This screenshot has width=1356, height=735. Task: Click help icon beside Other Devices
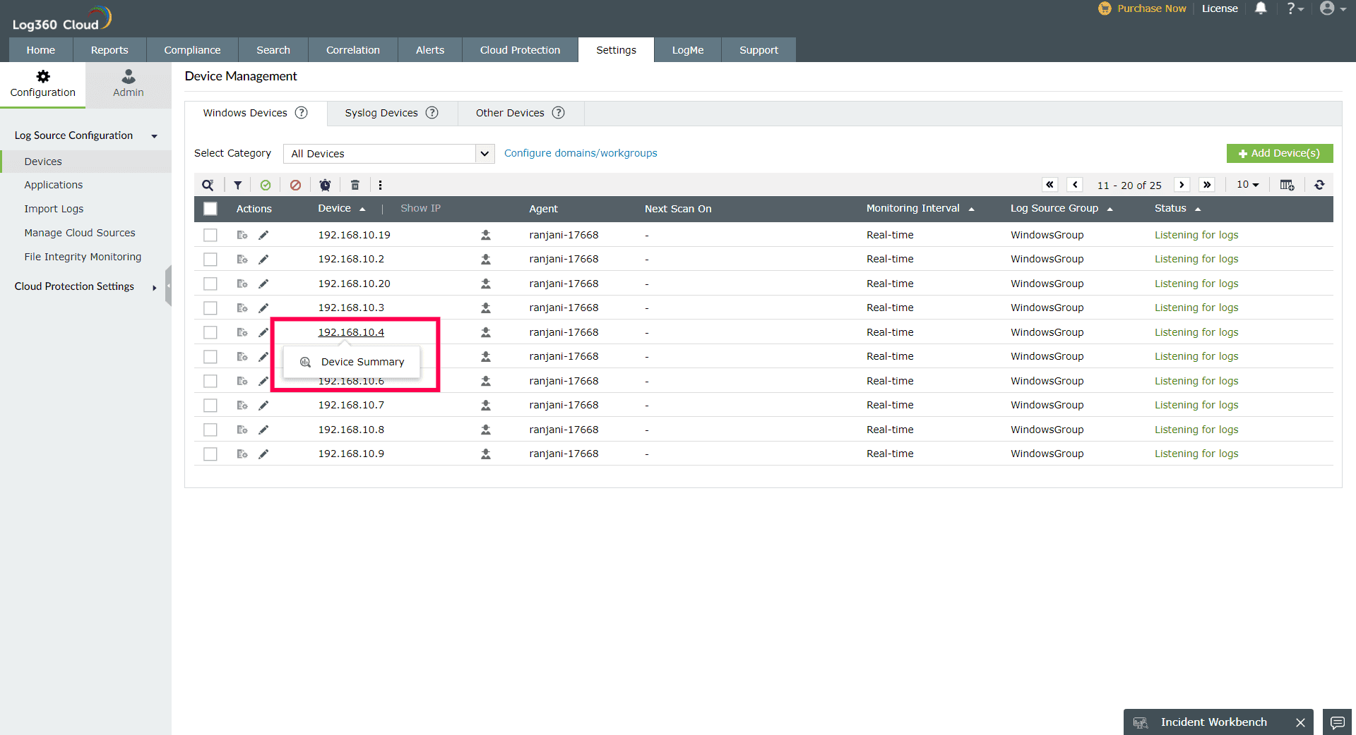[x=559, y=113]
